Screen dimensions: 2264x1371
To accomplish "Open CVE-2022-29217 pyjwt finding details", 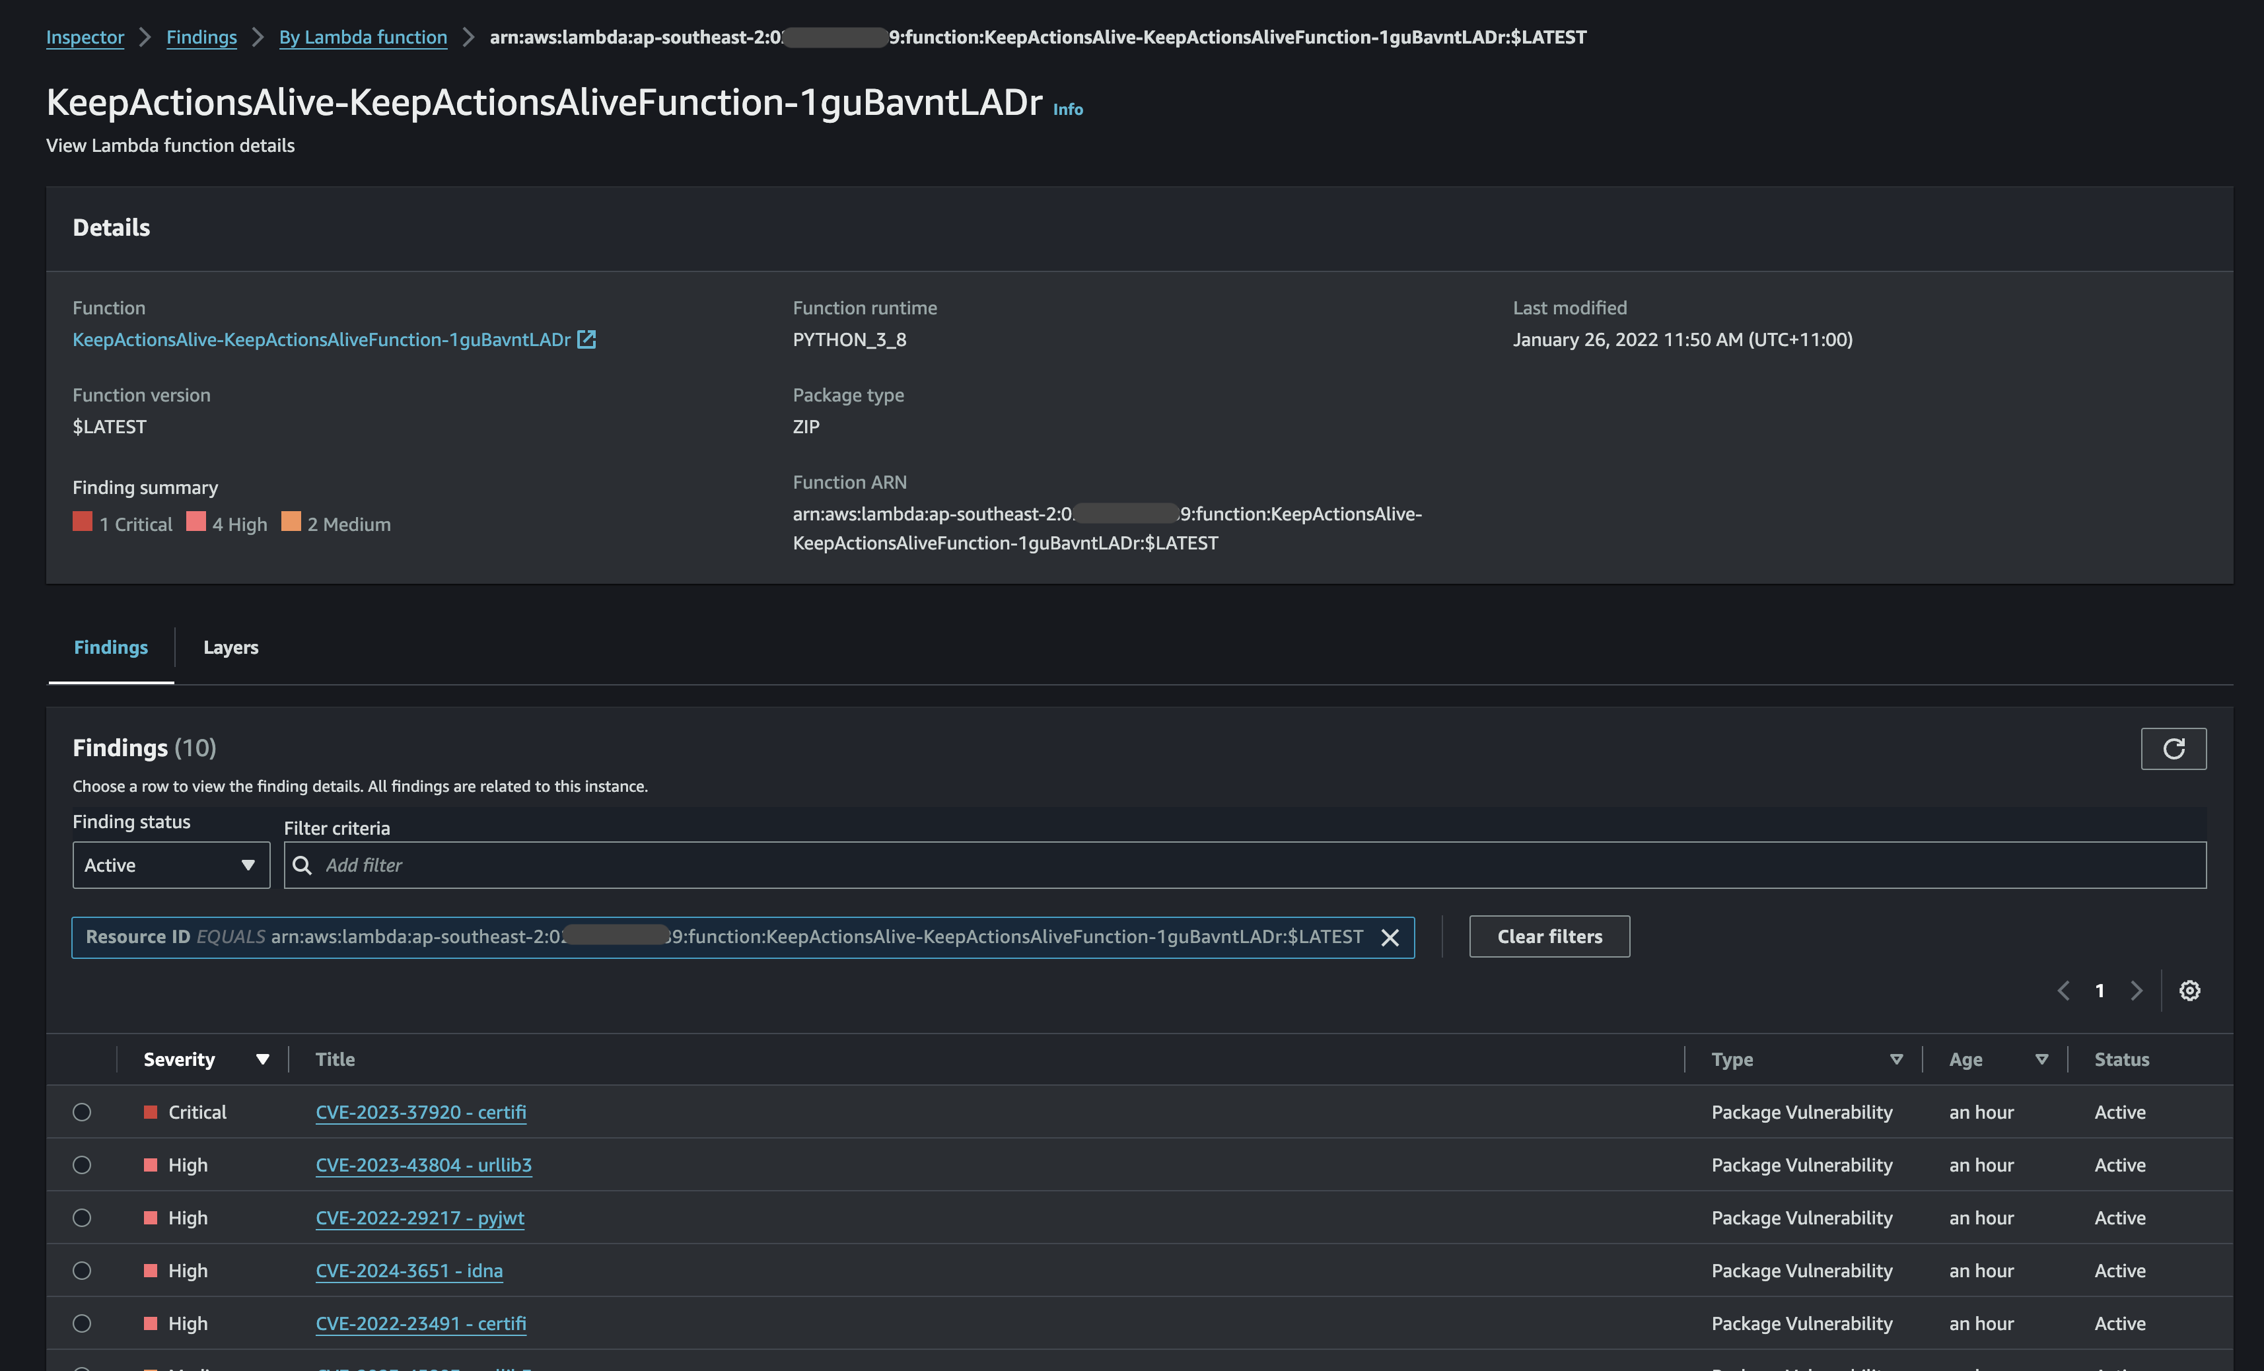I will [419, 1218].
